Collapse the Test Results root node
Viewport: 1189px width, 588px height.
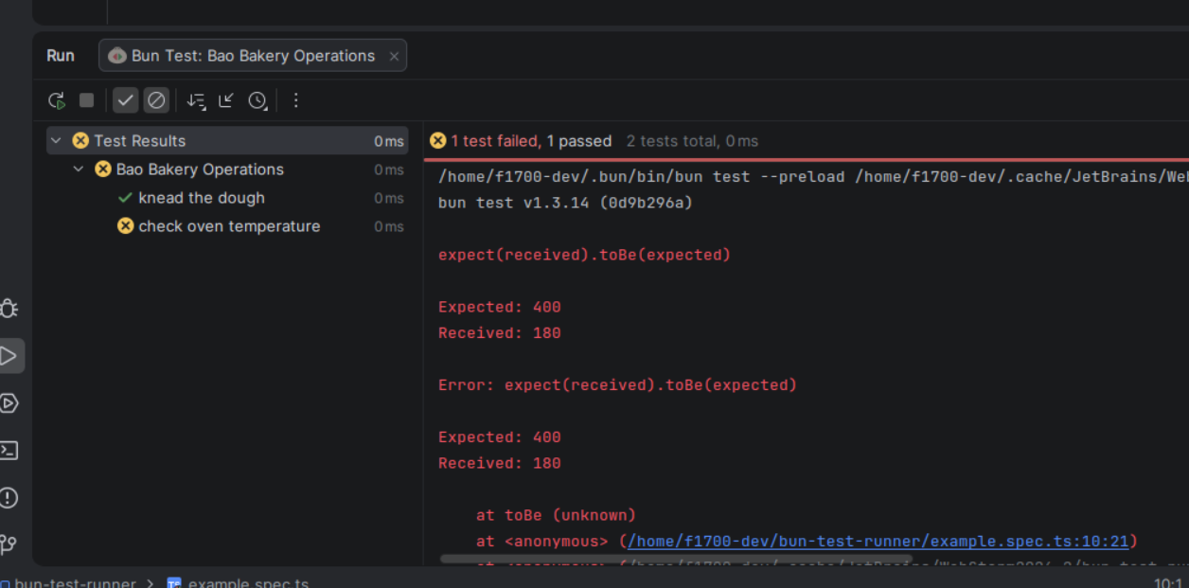[56, 141]
